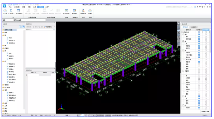Switch to the 云应用 ribbon tab
This screenshot has height=119, width=214.
point(47,7)
